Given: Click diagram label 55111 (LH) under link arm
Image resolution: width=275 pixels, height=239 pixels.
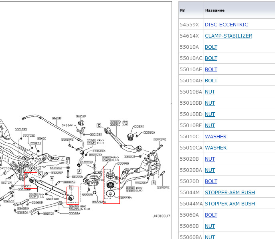Looking at the screenshot, I should pyautogui.click(x=36, y=197).
